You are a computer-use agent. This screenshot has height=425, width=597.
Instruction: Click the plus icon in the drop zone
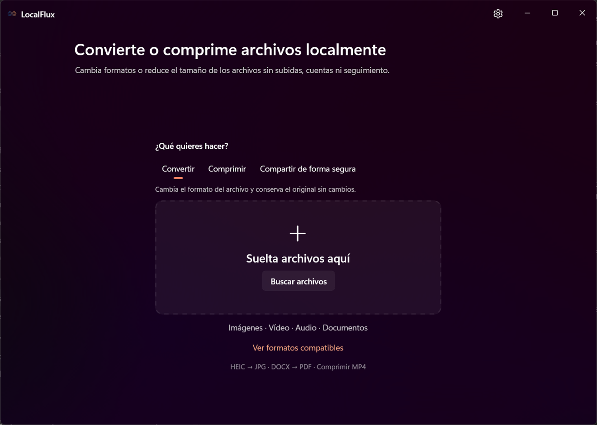[298, 233]
